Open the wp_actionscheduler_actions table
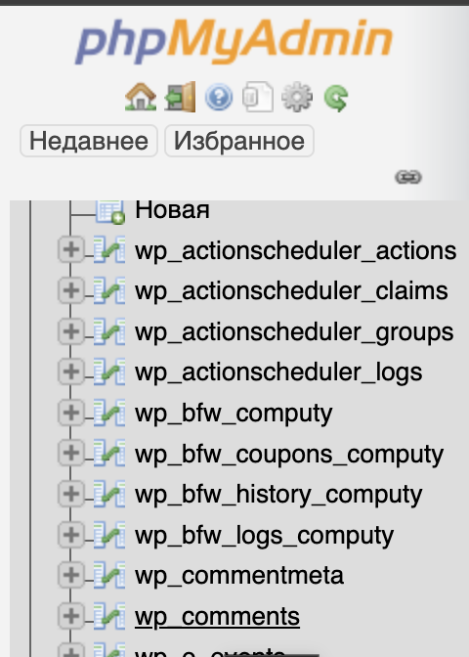This screenshot has height=657, width=469. pos(296,251)
